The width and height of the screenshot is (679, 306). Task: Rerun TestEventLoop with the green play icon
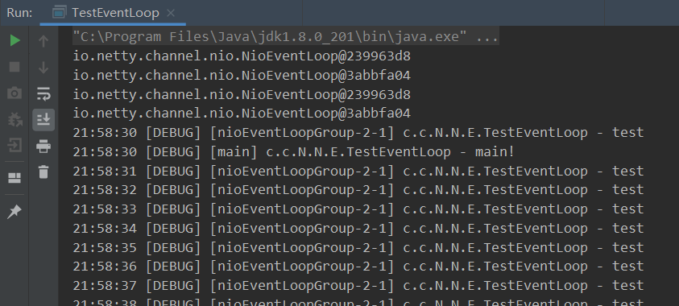click(x=15, y=41)
